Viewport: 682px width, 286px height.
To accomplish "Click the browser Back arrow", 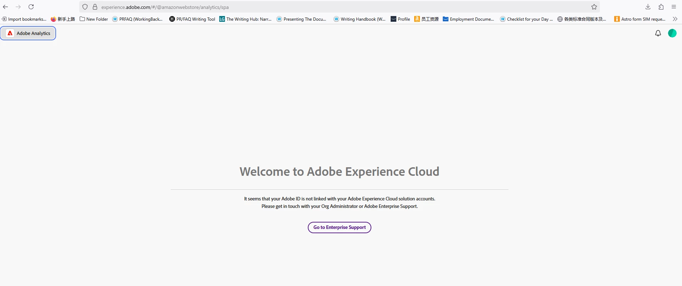I will pyautogui.click(x=5, y=7).
